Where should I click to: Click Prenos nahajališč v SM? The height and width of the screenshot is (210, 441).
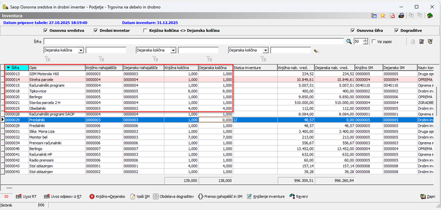[x=221, y=196]
